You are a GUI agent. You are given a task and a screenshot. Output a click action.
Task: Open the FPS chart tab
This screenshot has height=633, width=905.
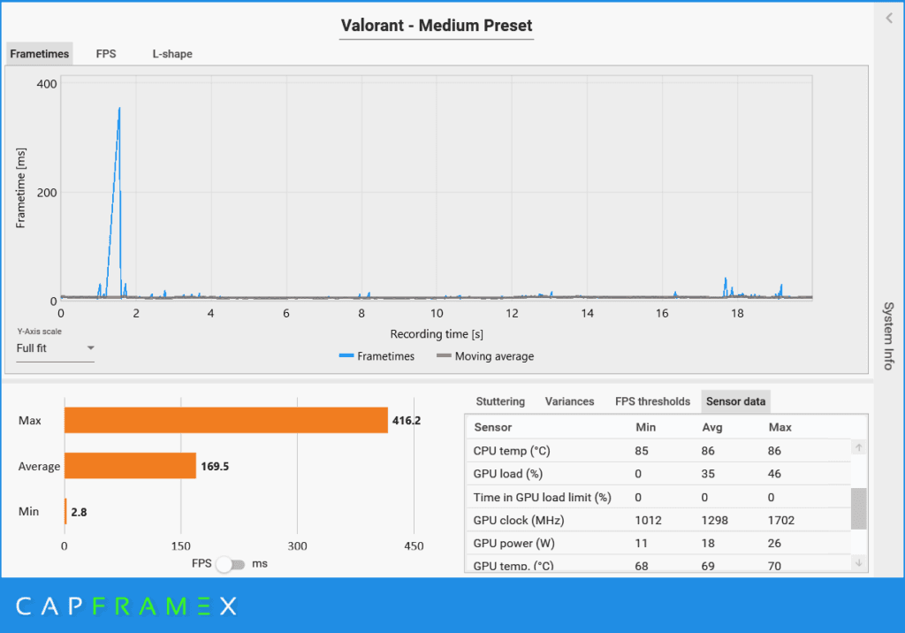pyautogui.click(x=106, y=54)
